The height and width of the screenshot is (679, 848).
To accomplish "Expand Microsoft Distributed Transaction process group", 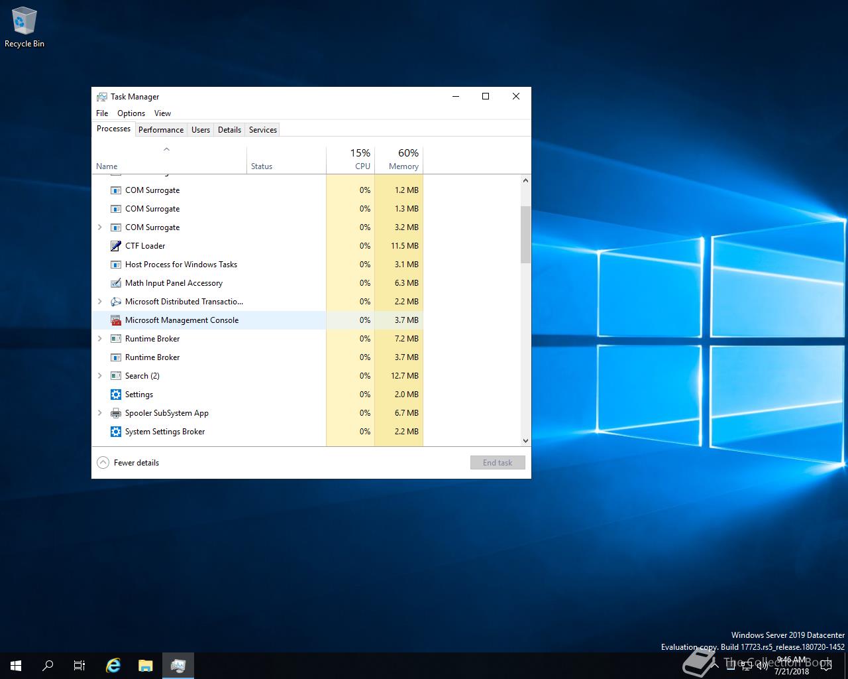I will coord(100,302).
